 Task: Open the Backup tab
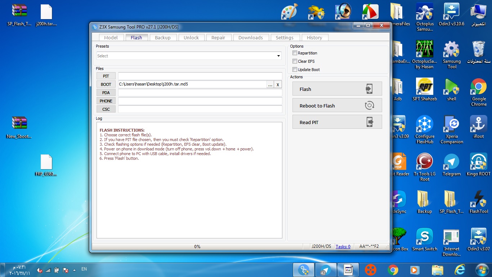click(x=163, y=38)
